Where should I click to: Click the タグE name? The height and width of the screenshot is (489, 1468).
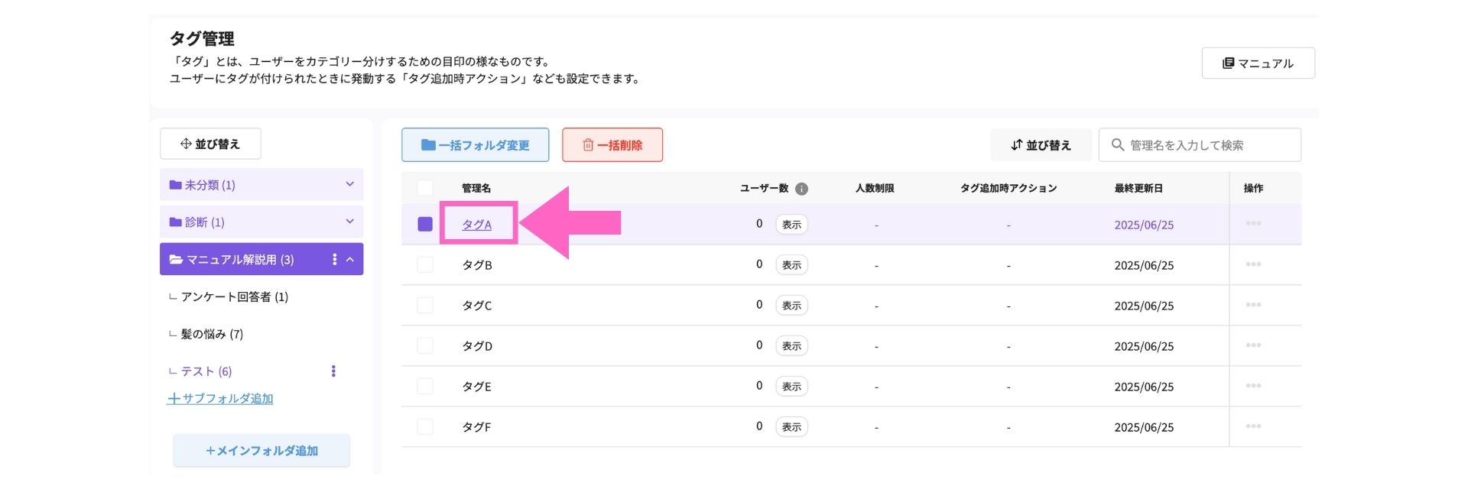pos(477,387)
